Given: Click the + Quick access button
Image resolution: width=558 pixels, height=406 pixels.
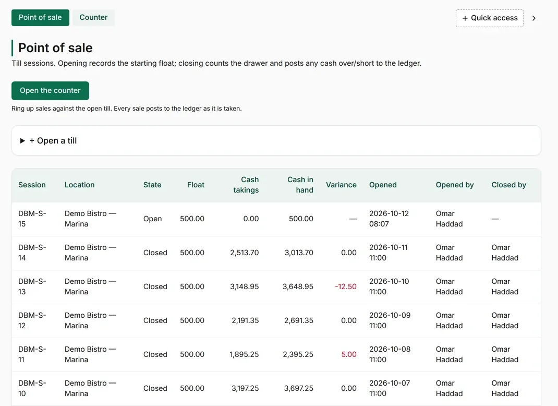Looking at the screenshot, I should coord(490,18).
